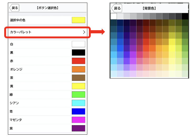The width and height of the screenshot is (193, 137).
Task: Tap the 戻る back button in 背景色 screen
Action: coord(117,8)
